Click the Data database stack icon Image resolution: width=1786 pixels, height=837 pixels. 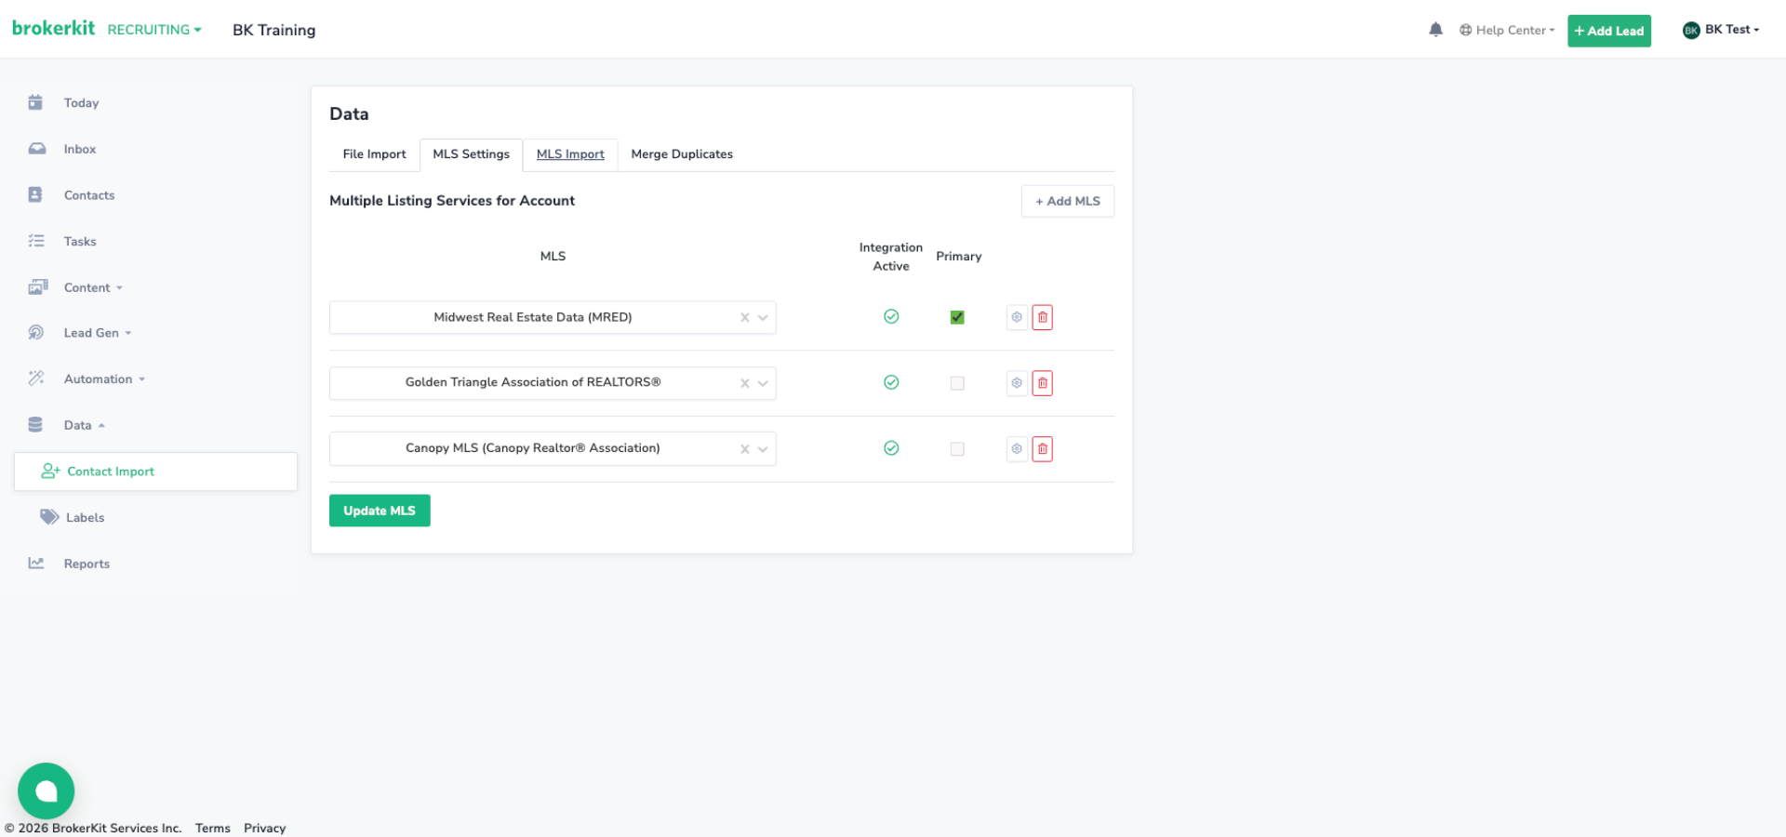click(35, 425)
